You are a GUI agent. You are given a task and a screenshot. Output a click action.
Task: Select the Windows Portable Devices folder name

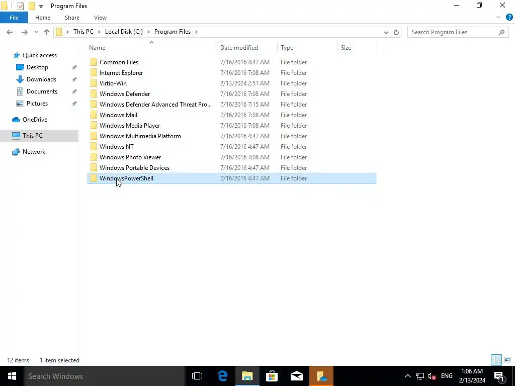[x=134, y=168]
